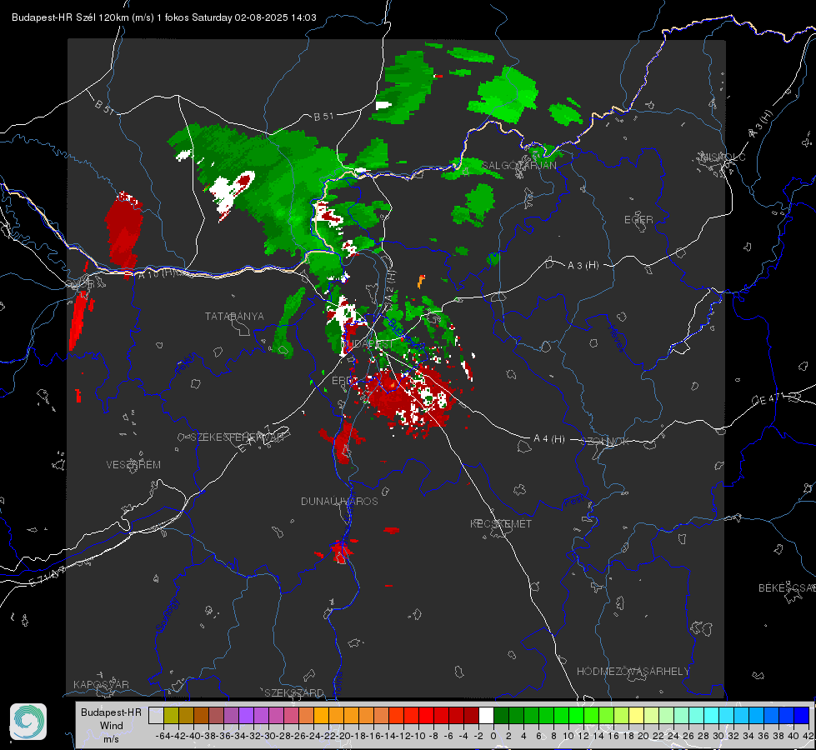
Task: Click the EGER city label
Action: [638, 220]
